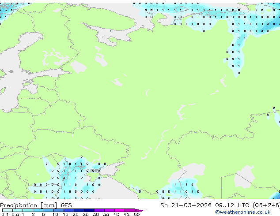The image size is (280, 216).
Task: Click the '50' legend scale label
Action: click(x=136, y=214)
